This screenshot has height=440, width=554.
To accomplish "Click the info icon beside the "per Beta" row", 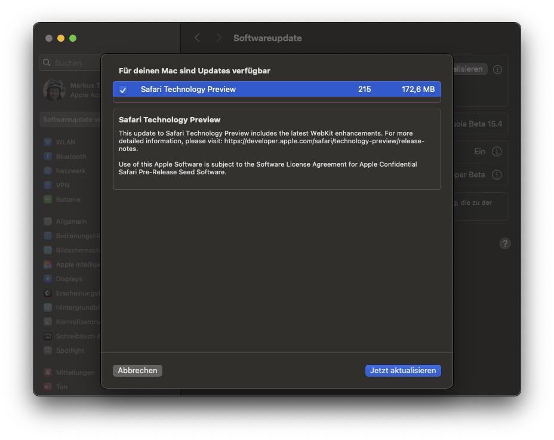I will (497, 174).
